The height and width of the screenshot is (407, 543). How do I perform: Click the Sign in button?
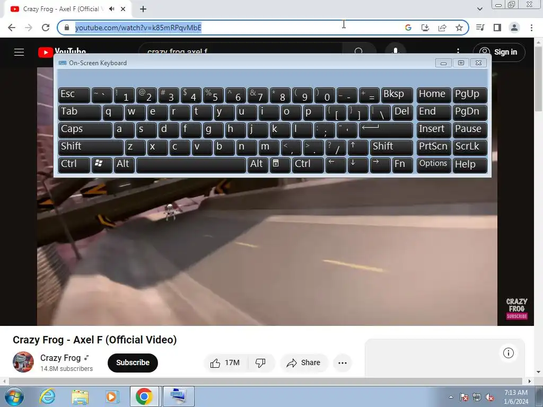click(499, 52)
